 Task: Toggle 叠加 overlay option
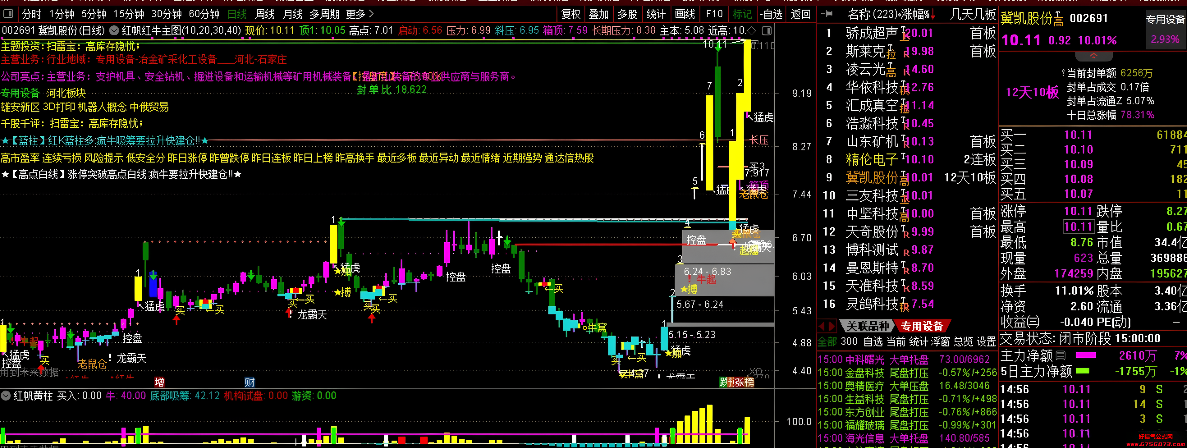coord(598,14)
